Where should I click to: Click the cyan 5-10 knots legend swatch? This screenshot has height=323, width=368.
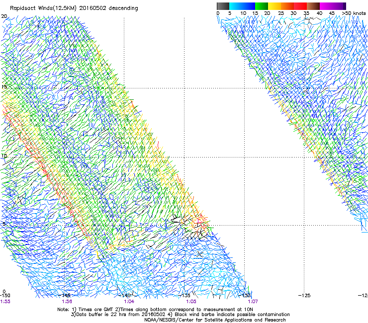tap(236, 6)
